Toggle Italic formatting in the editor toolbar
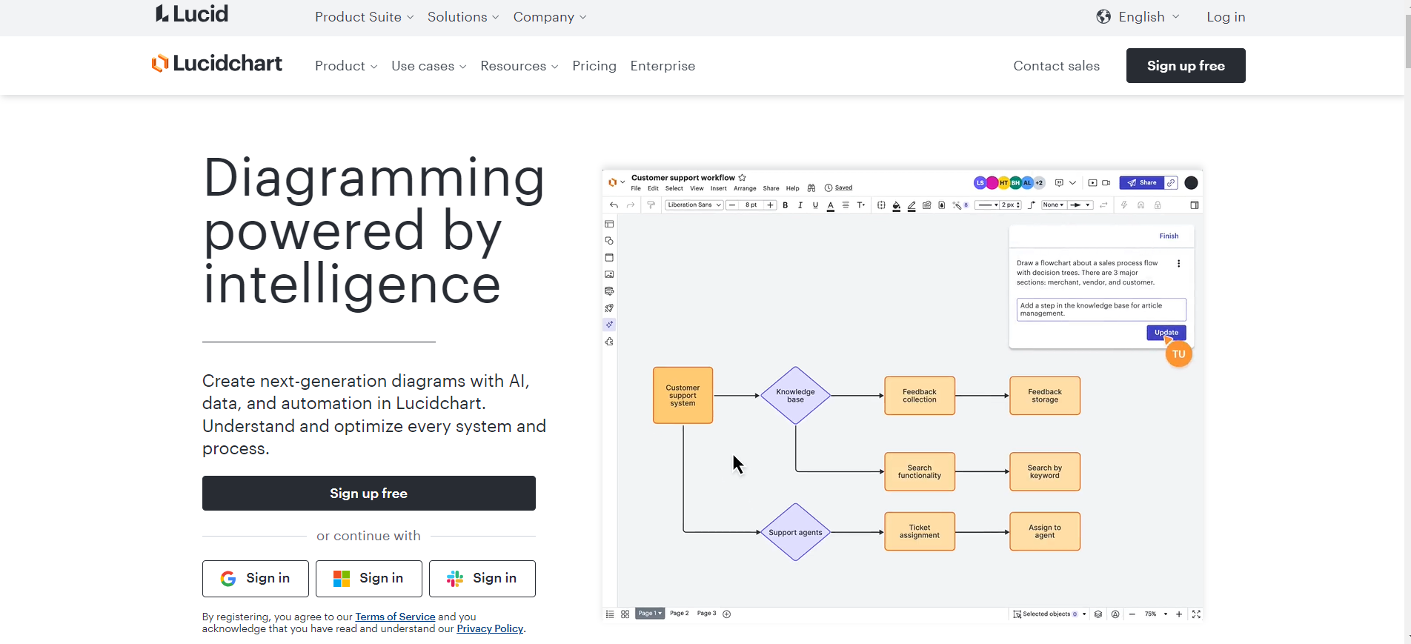Image resolution: width=1411 pixels, height=644 pixels. click(800, 205)
